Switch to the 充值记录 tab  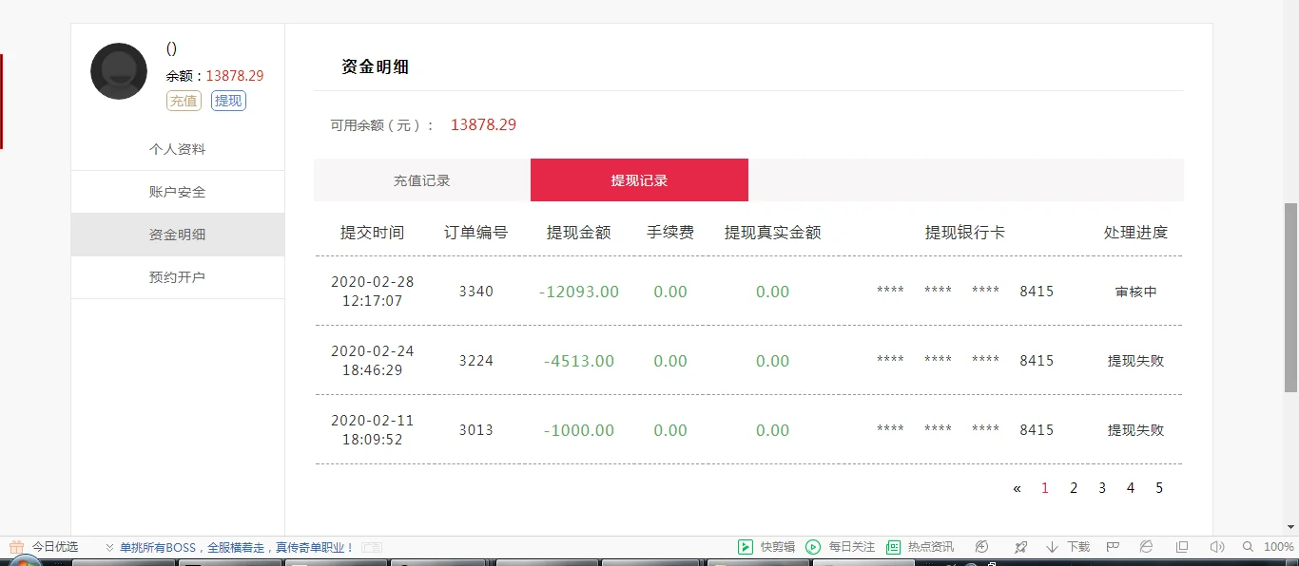point(422,180)
